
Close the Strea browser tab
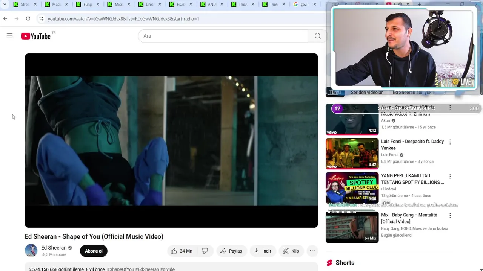35,5
